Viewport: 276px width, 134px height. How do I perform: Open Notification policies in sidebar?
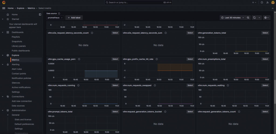point(21,78)
